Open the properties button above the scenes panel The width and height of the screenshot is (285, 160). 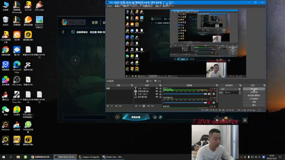pos(149,81)
